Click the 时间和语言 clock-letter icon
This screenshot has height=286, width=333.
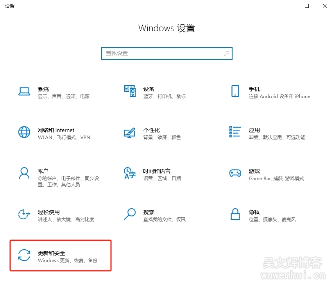129,173
